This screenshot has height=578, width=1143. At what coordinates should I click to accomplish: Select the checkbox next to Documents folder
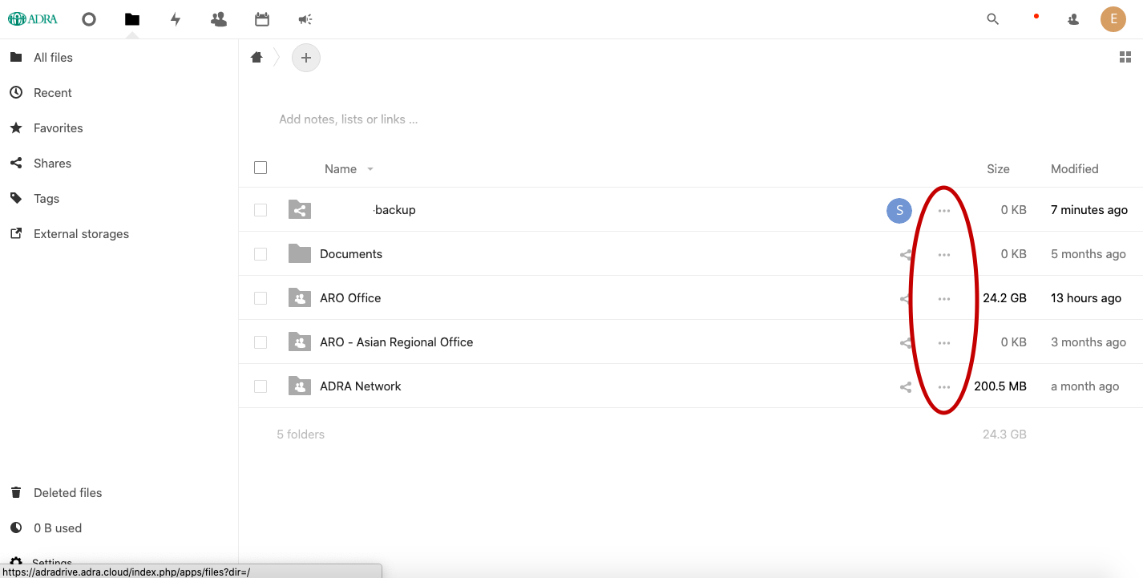click(x=260, y=253)
